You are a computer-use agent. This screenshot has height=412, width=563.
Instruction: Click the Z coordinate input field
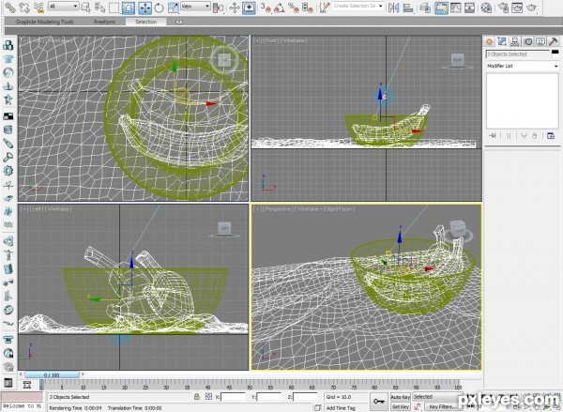coord(305,397)
